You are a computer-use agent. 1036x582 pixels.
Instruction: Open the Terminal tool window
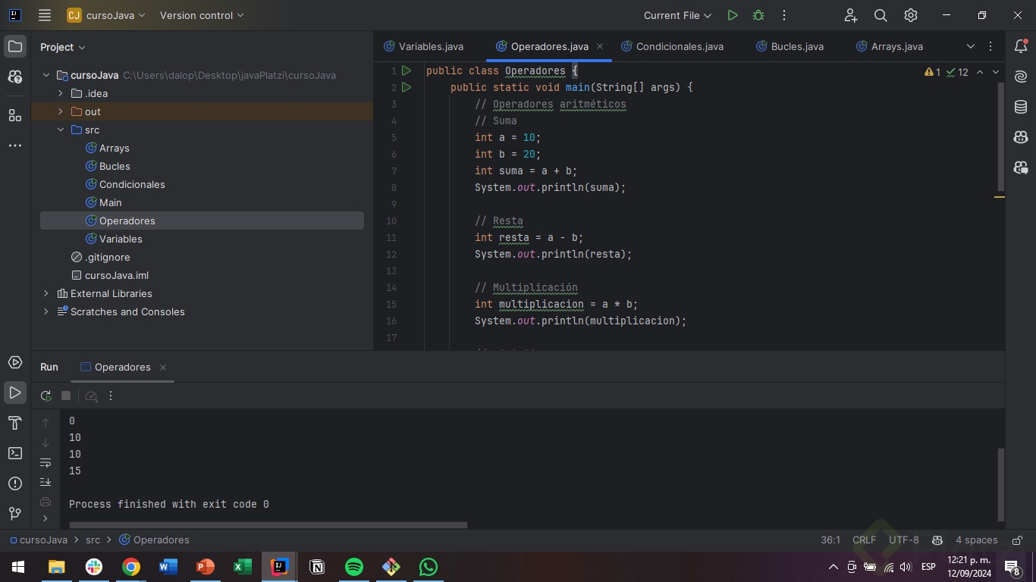[x=14, y=453]
